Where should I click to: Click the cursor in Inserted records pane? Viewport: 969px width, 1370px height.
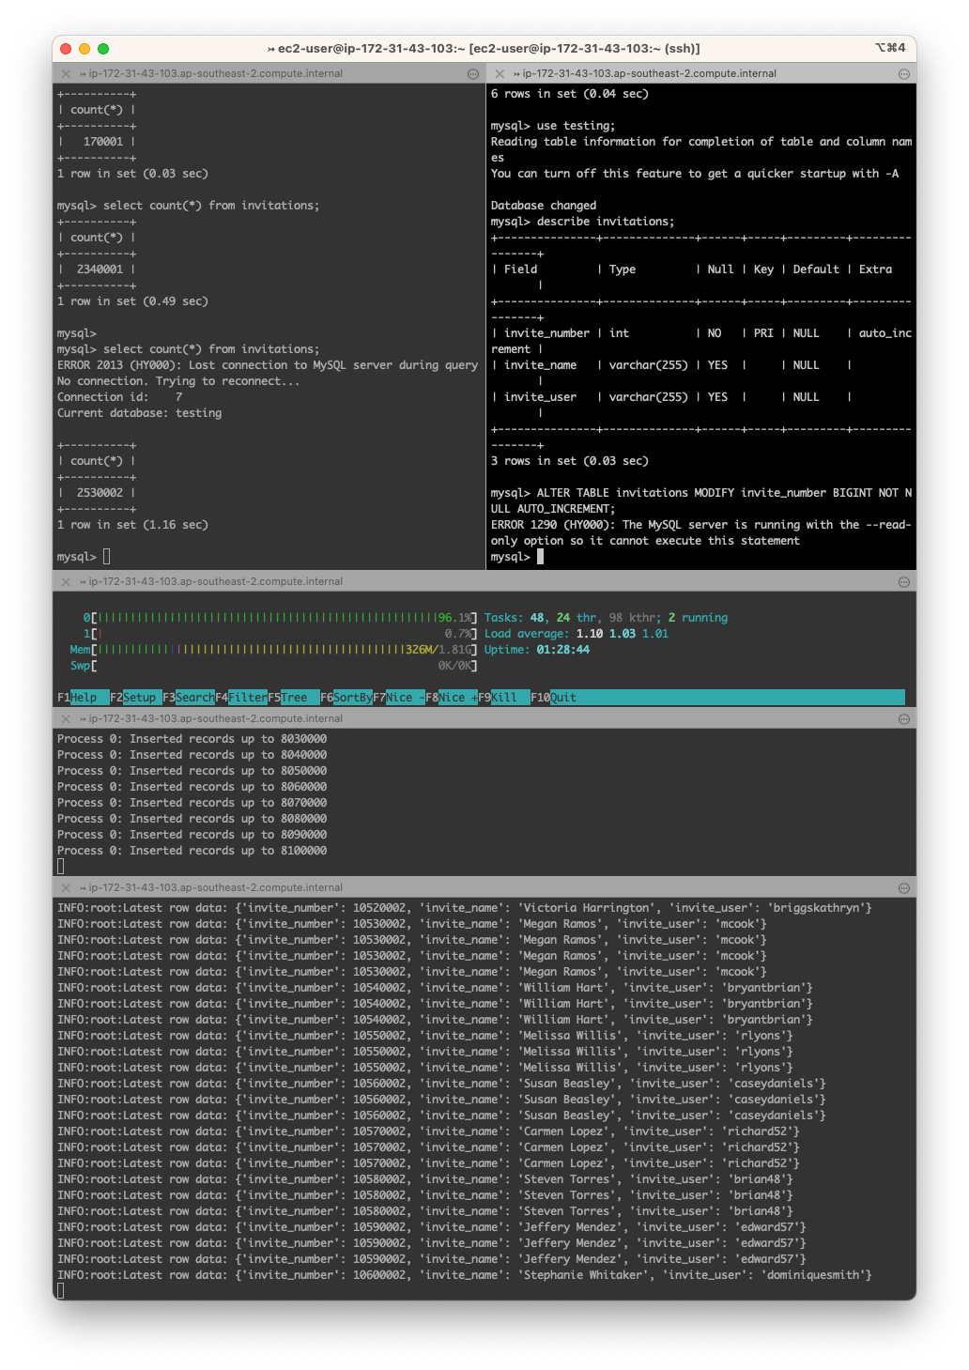[61, 867]
